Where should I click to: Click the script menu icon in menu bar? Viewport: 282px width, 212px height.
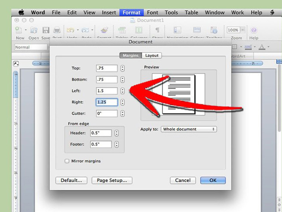272,12
